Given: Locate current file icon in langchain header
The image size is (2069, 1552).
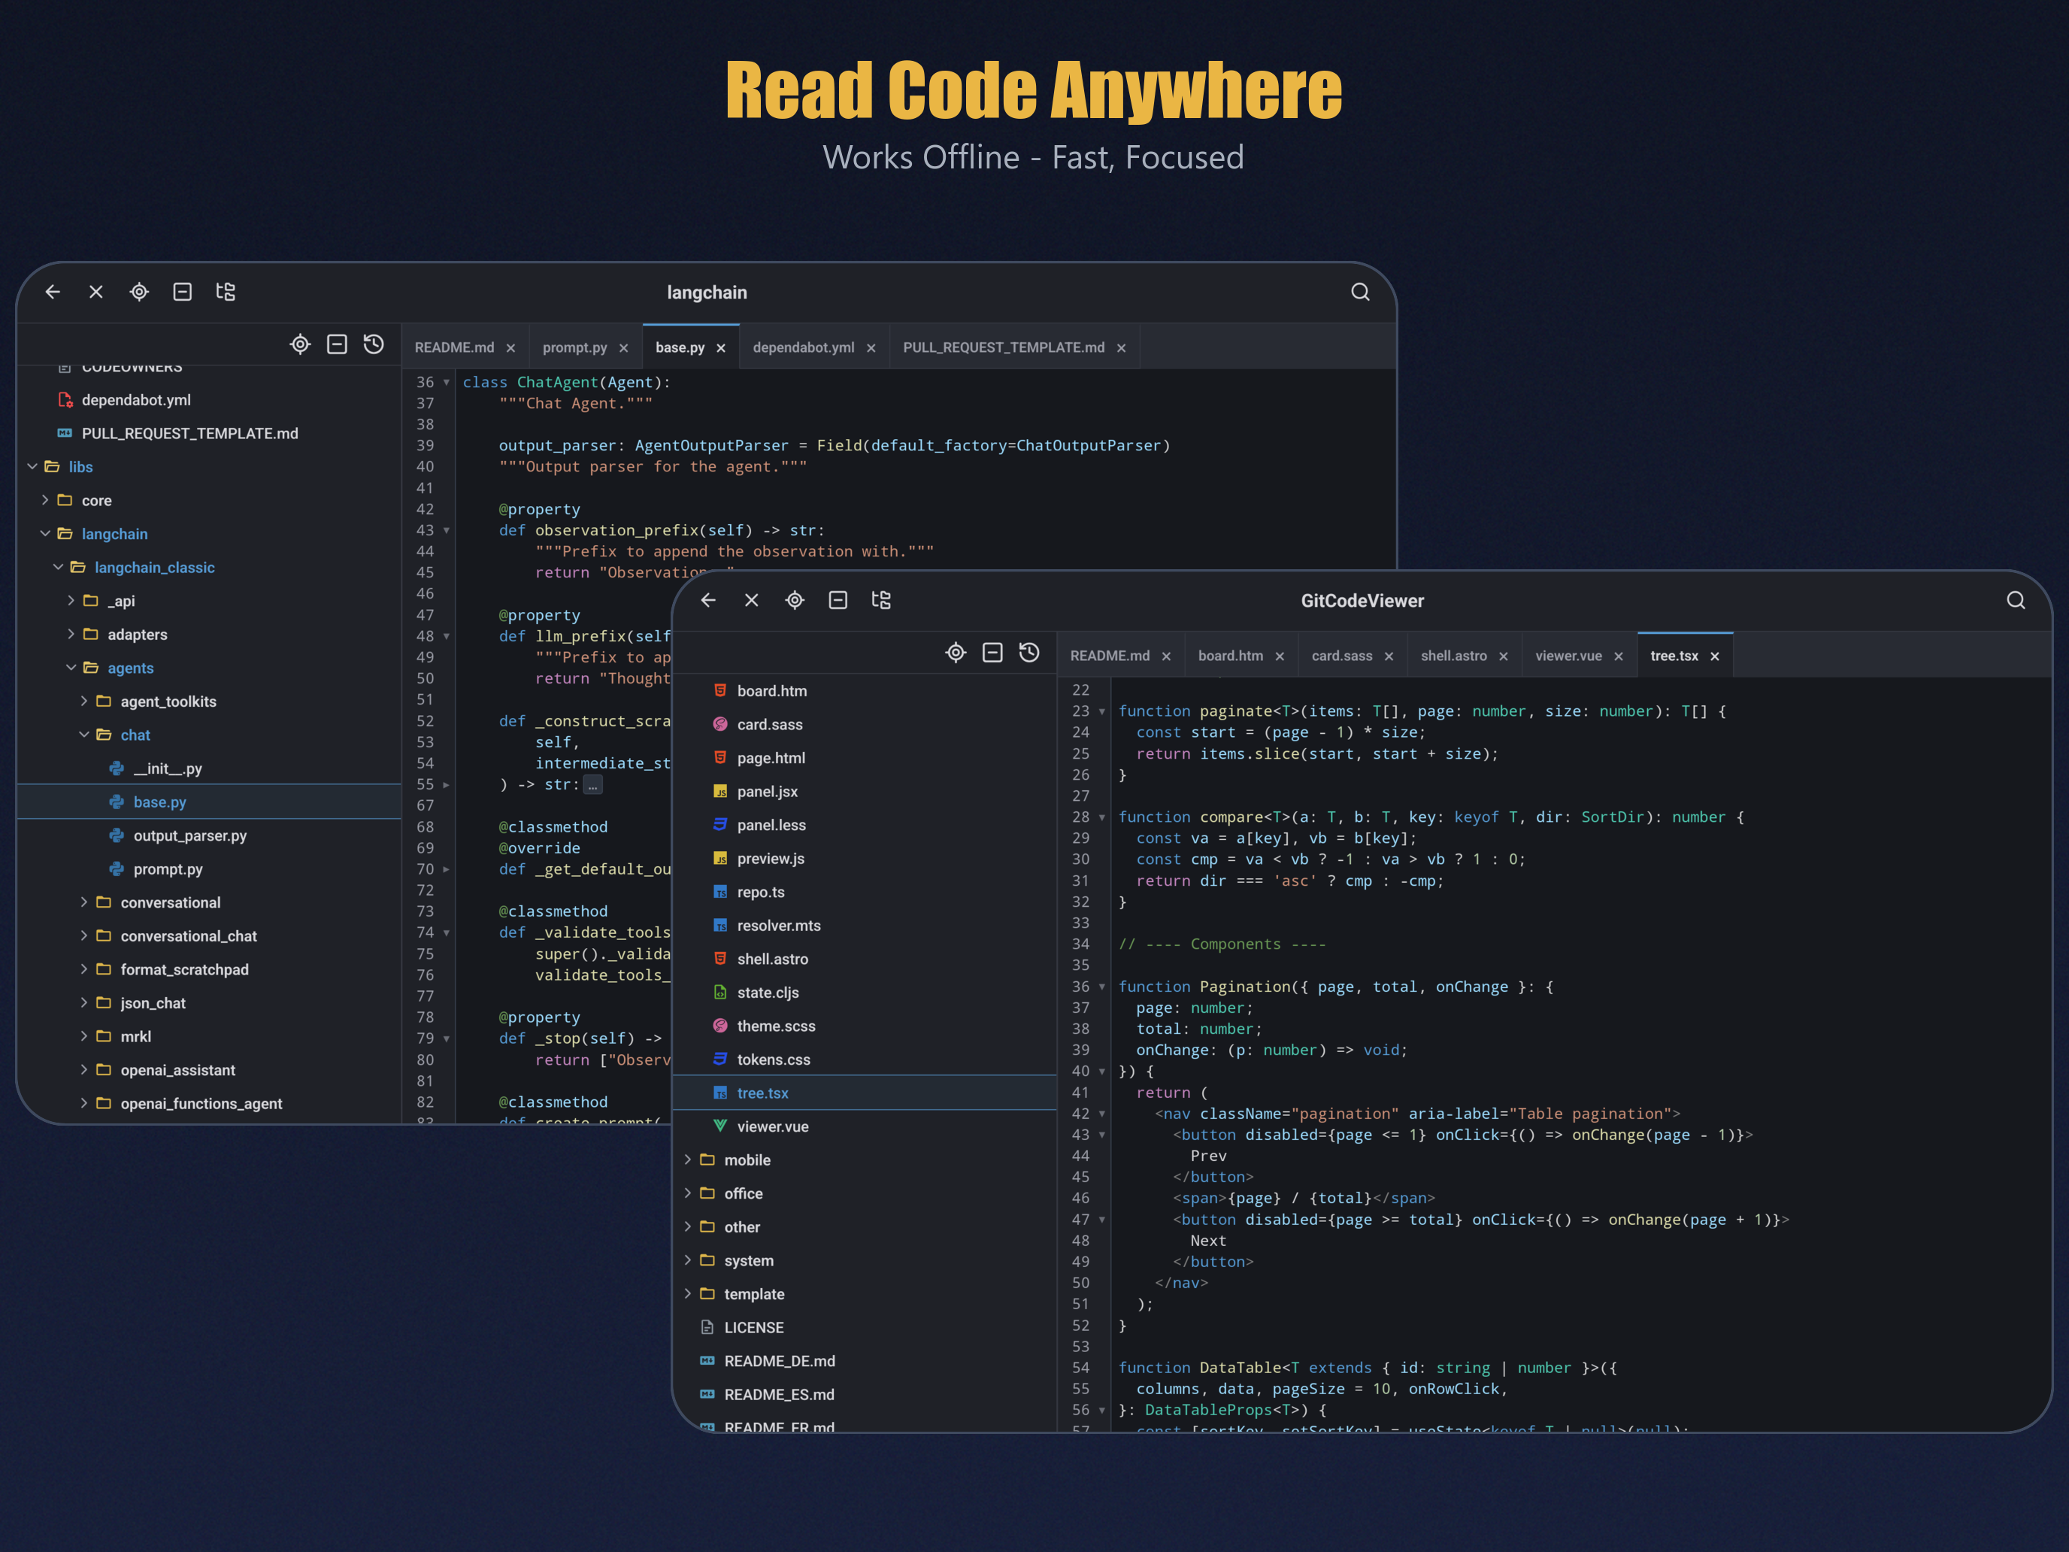Looking at the screenshot, I should tap(139, 292).
